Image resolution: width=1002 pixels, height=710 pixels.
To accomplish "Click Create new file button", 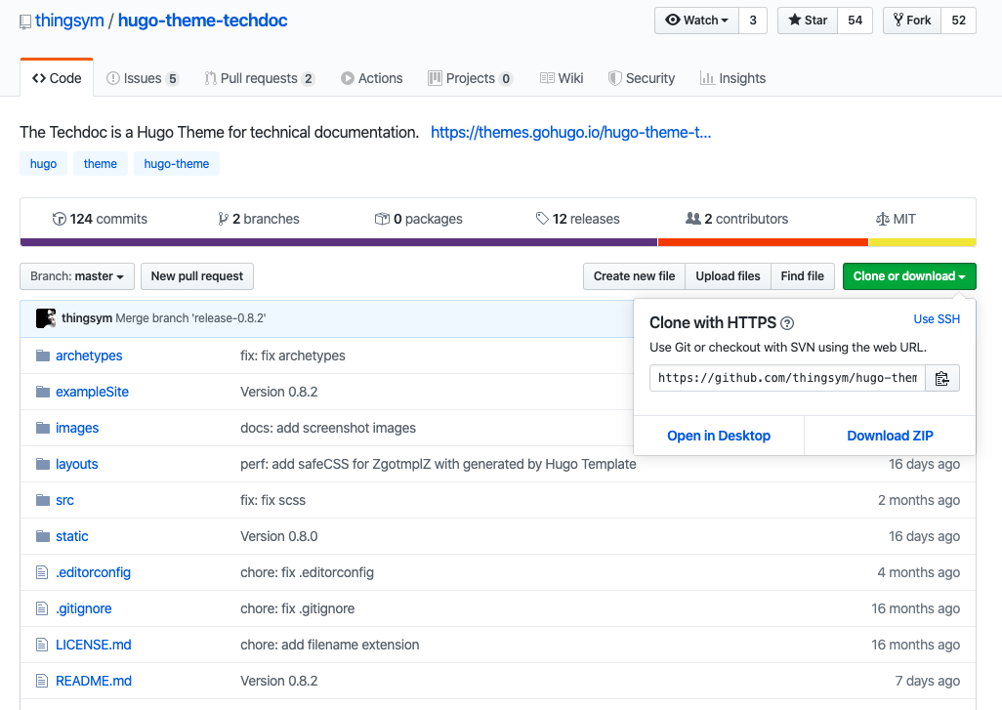I will click(x=634, y=276).
